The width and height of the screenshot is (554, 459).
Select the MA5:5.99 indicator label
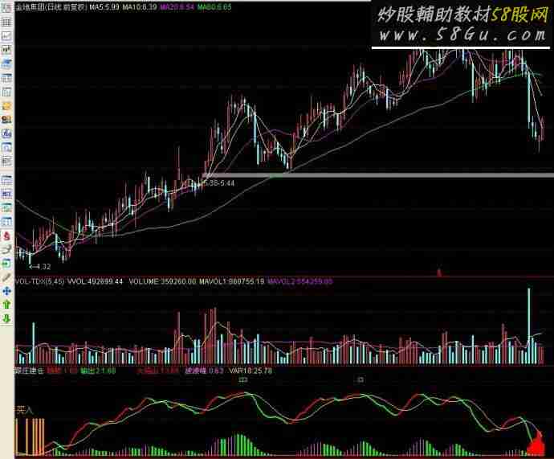pyautogui.click(x=104, y=6)
